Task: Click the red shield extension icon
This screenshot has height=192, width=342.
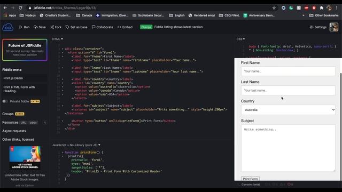Action: pyautogui.click(x=314, y=8)
